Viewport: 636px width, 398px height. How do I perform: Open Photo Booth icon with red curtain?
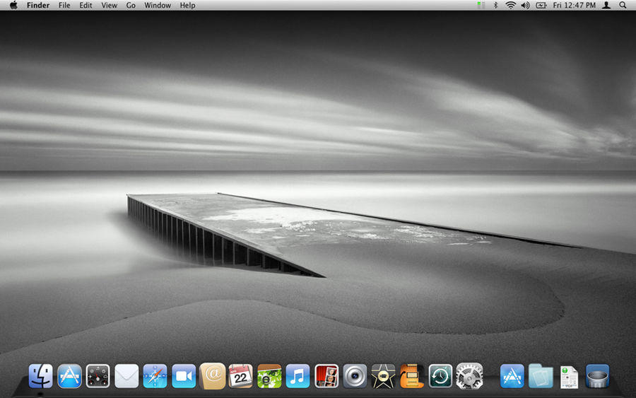point(326,375)
